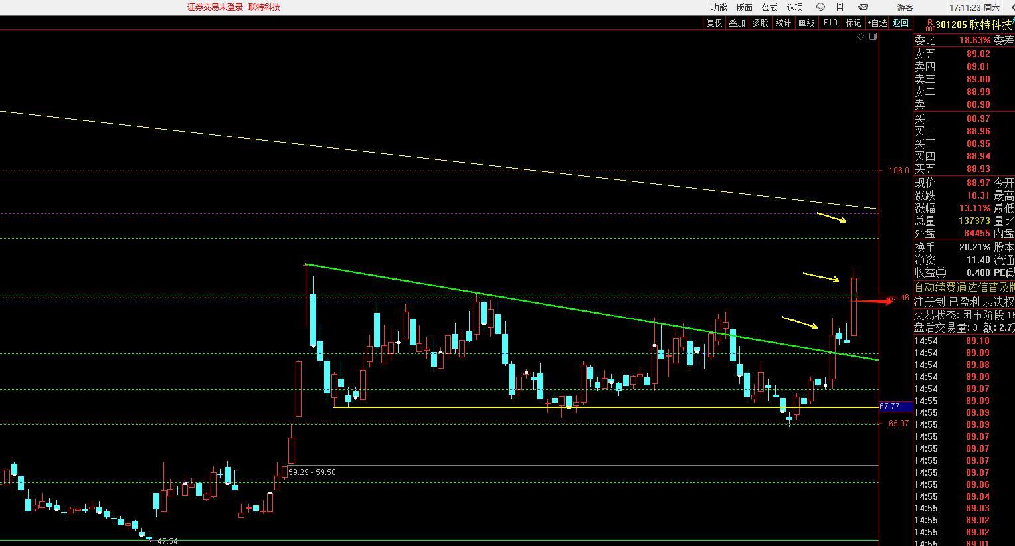Select the 卖二 price 88.99
The image size is (1015, 546).
click(978, 92)
